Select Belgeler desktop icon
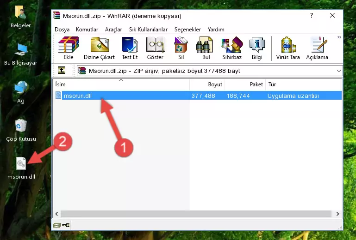The image size is (356, 240). click(20, 17)
